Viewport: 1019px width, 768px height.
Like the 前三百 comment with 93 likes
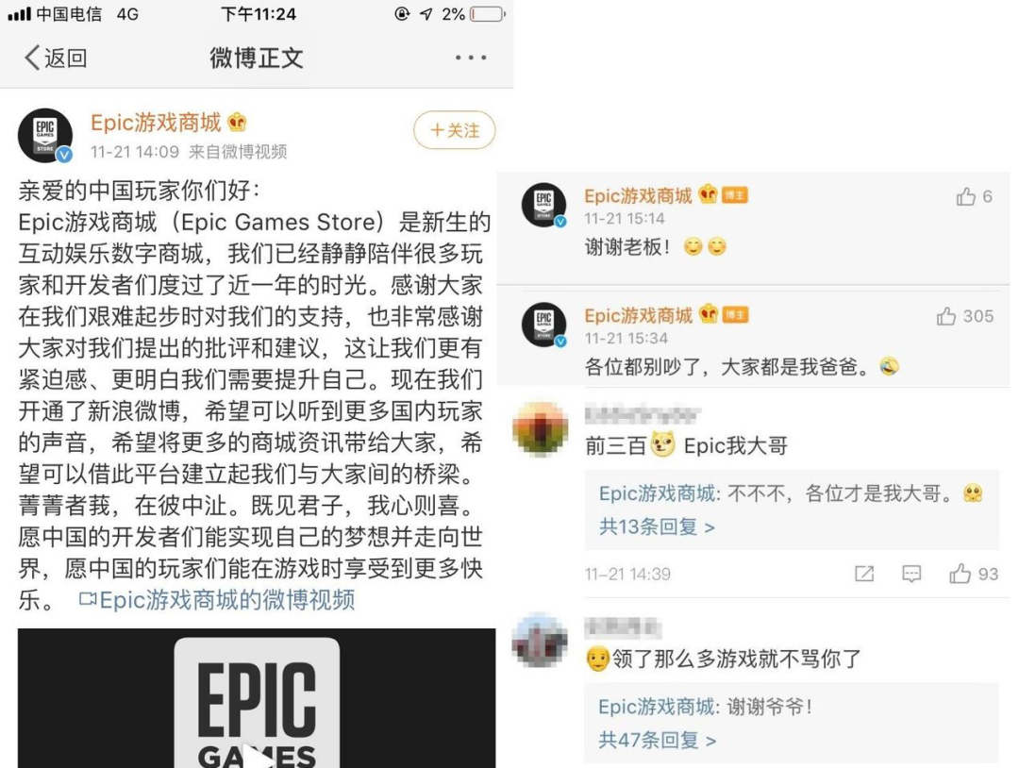pos(973,574)
